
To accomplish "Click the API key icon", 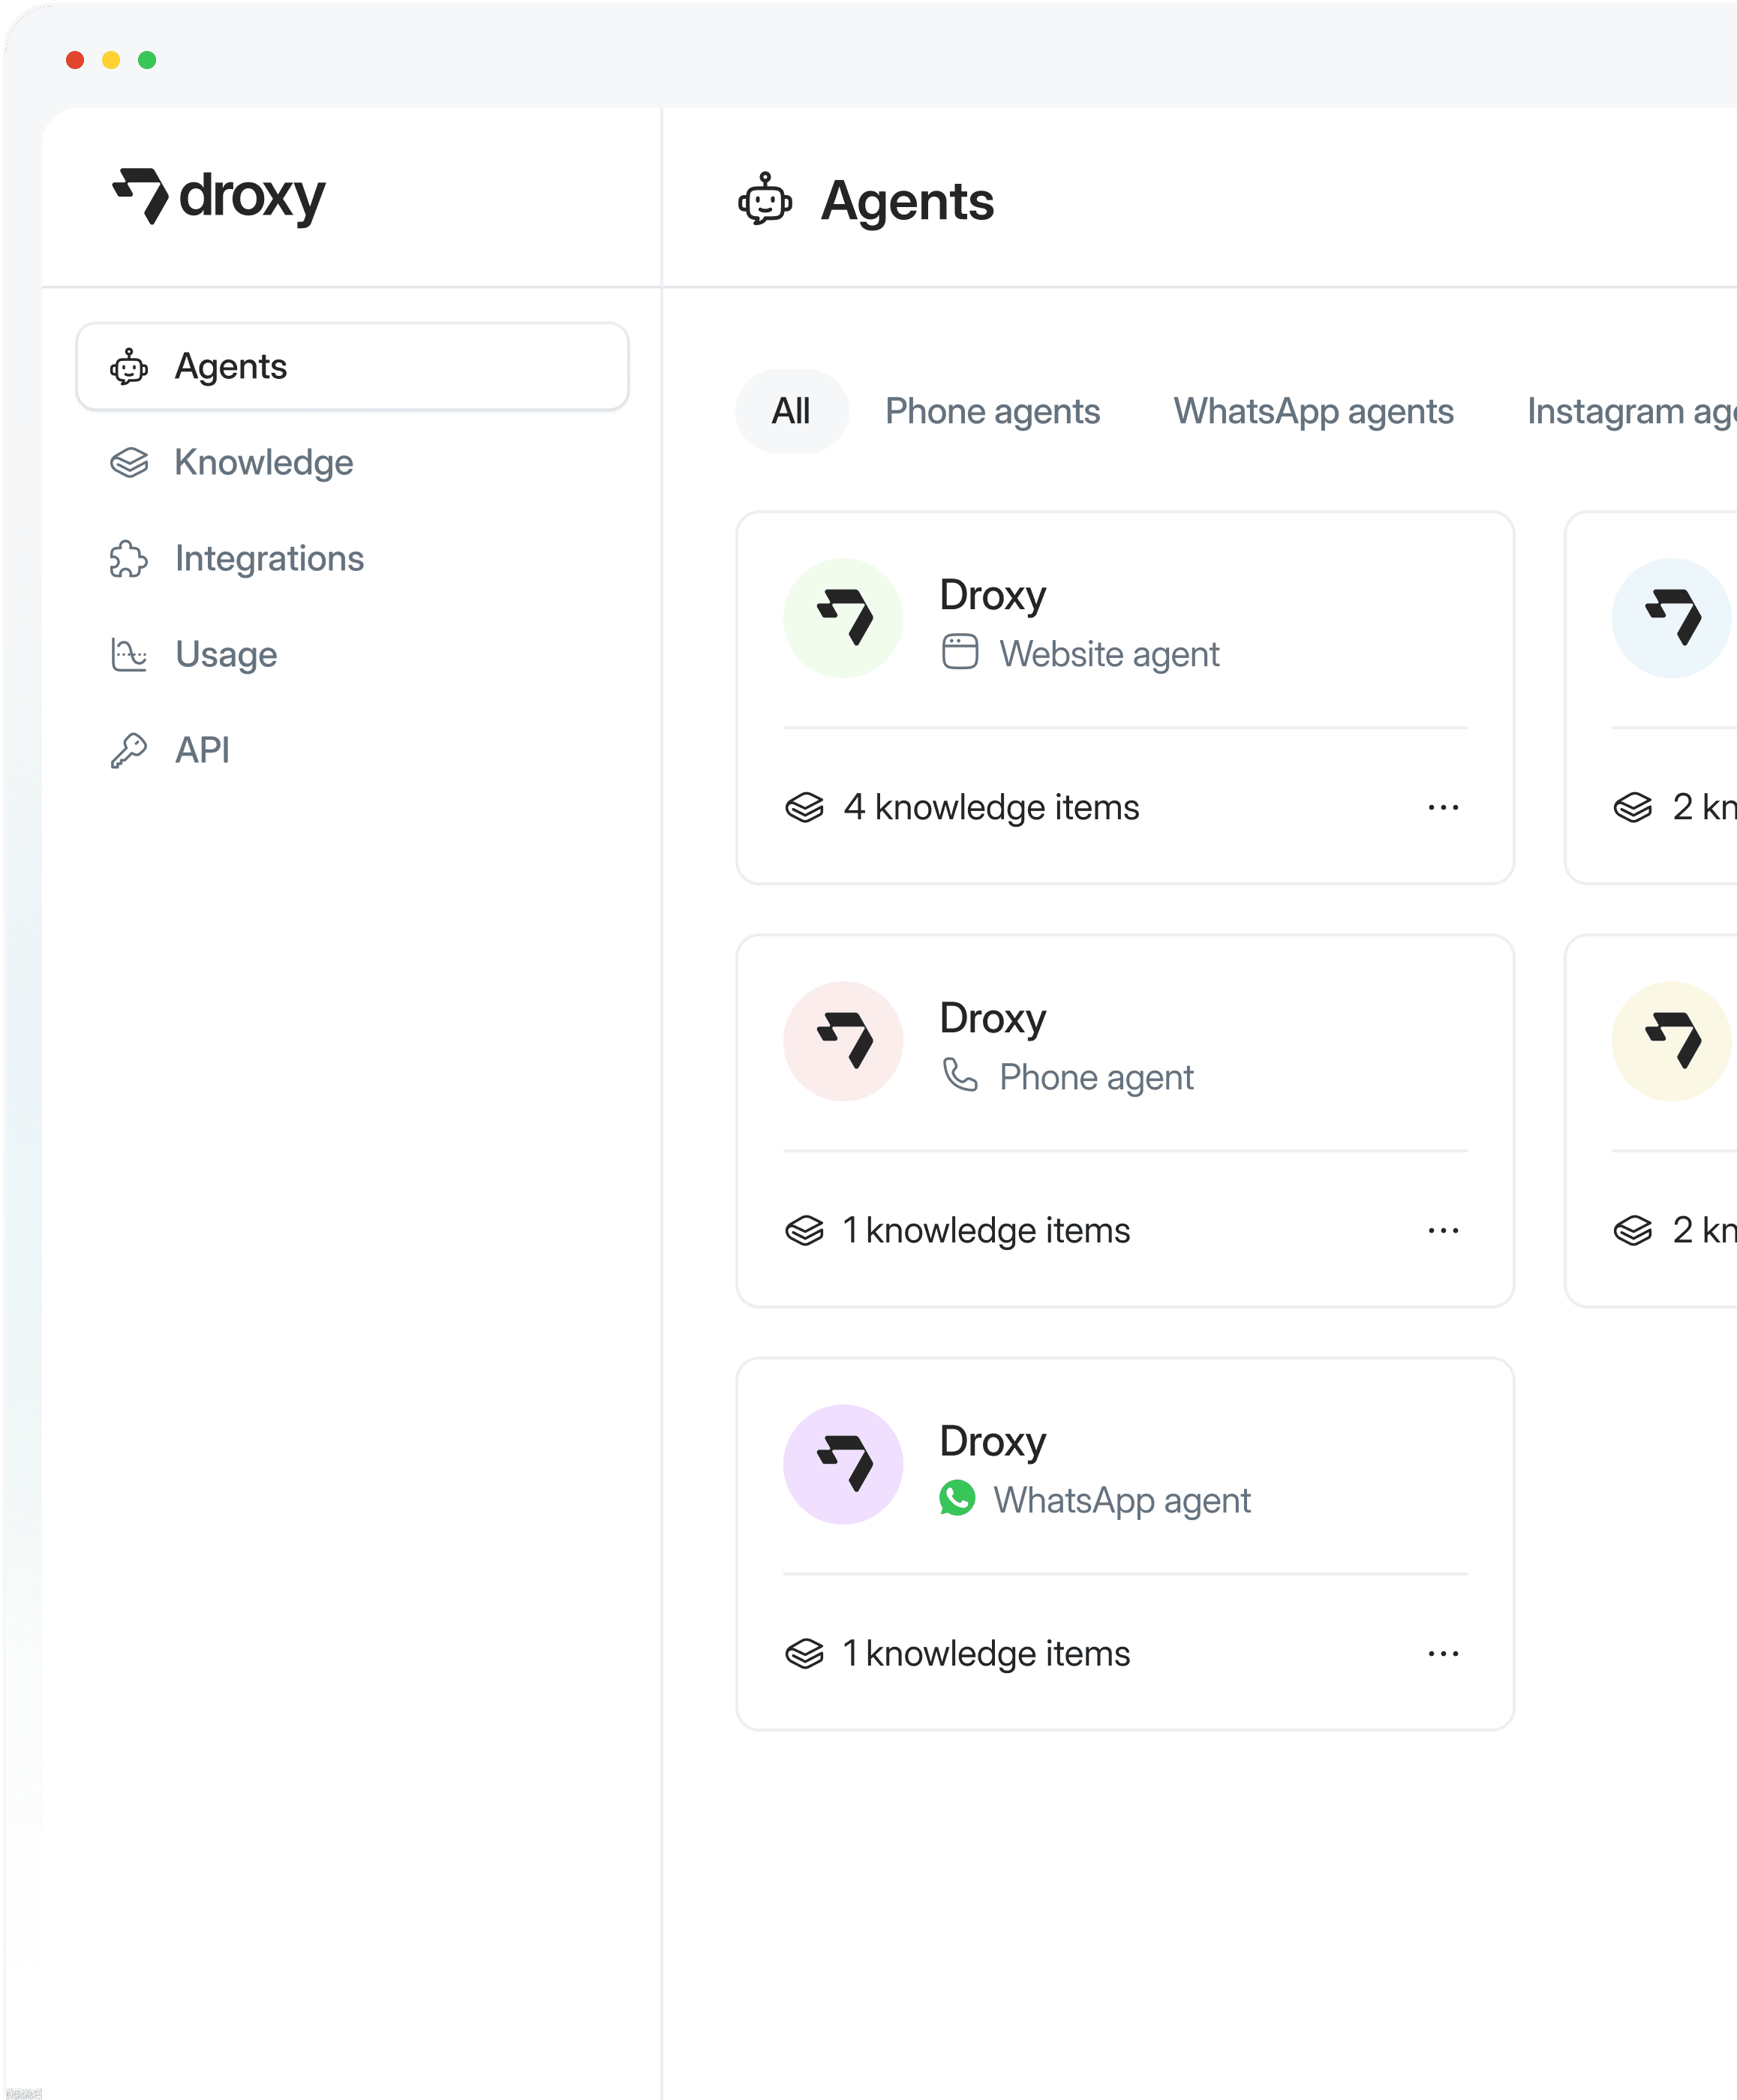I will (x=129, y=750).
